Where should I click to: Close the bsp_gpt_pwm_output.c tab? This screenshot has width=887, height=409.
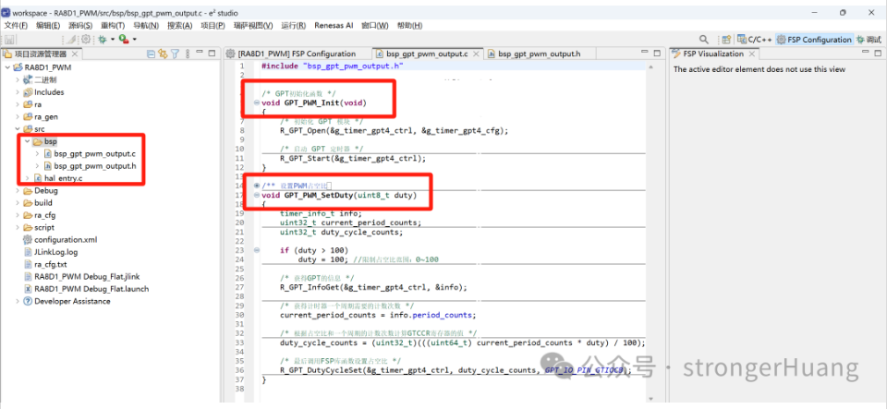pos(477,54)
